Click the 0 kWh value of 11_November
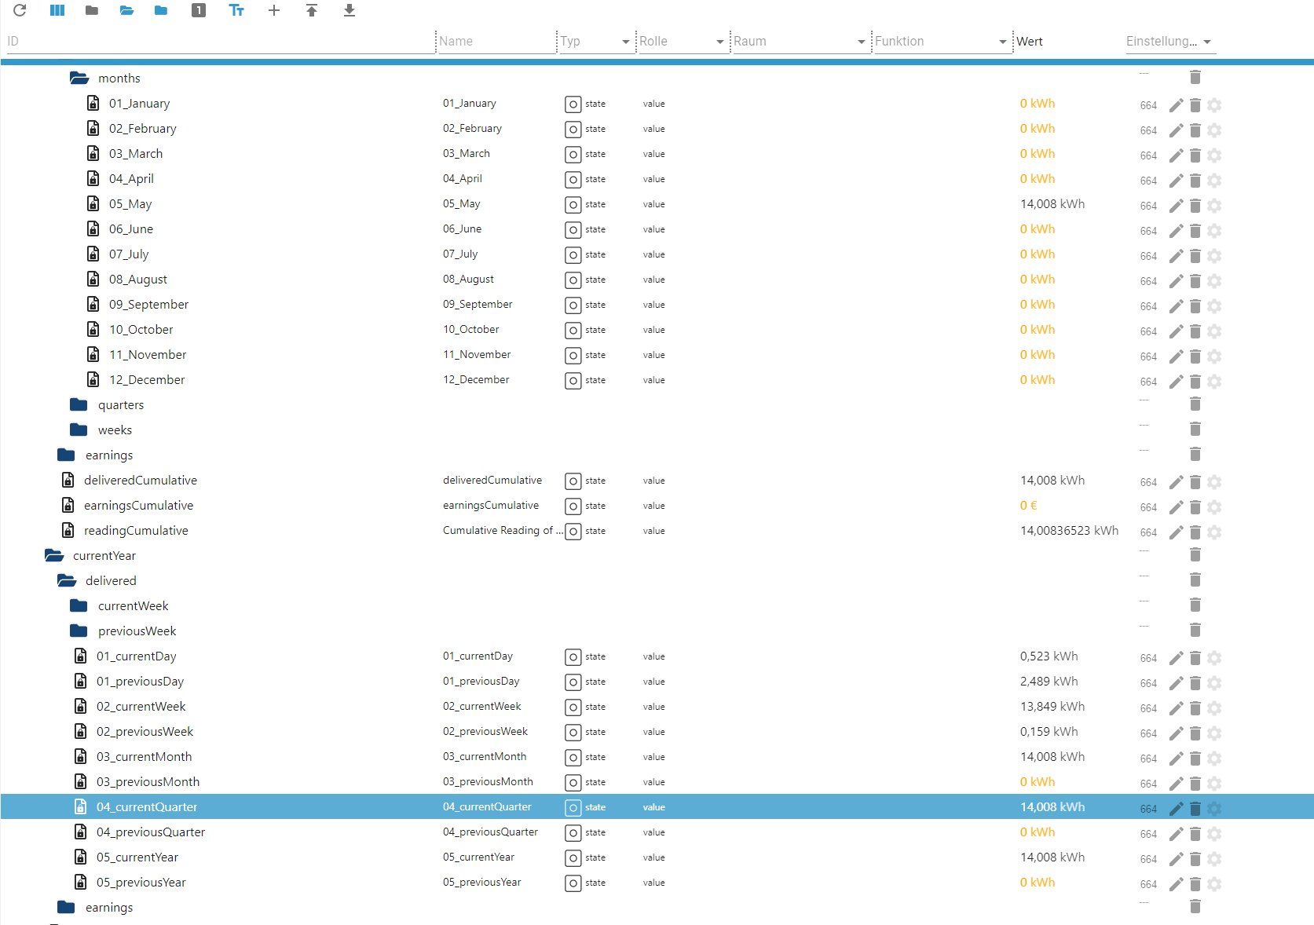 pos(1038,355)
